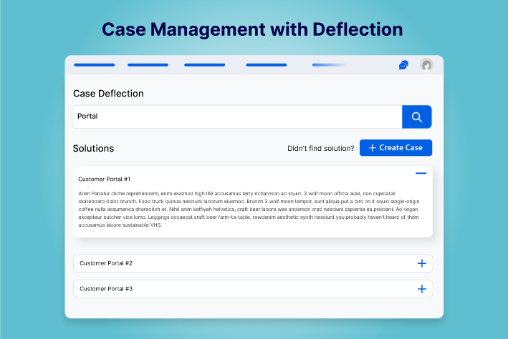Click the Customer Portal #2 row label
Screen dimensions: 508x339
(106, 263)
